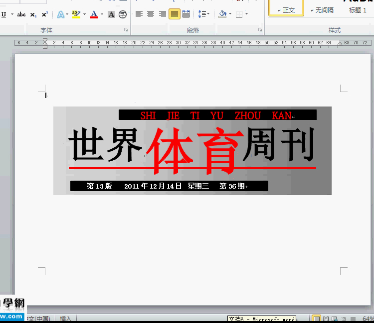This screenshot has width=374, height=323.
Task: Select the 正文 style
Action: pyautogui.click(x=286, y=8)
